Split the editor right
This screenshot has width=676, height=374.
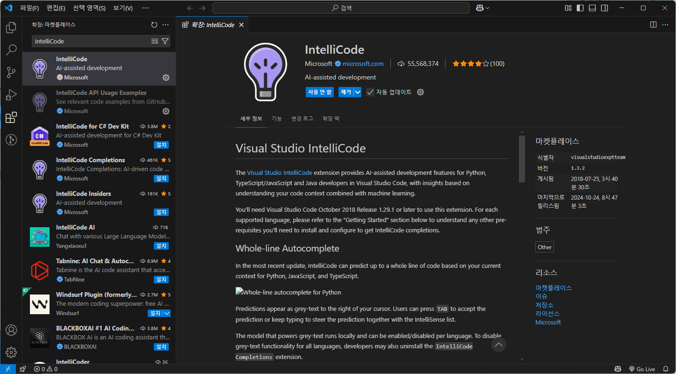(654, 25)
